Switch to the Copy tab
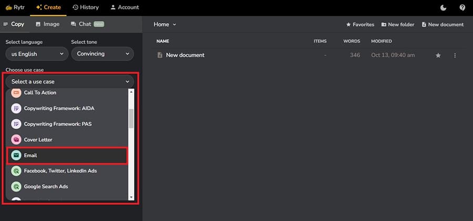 (14, 24)
